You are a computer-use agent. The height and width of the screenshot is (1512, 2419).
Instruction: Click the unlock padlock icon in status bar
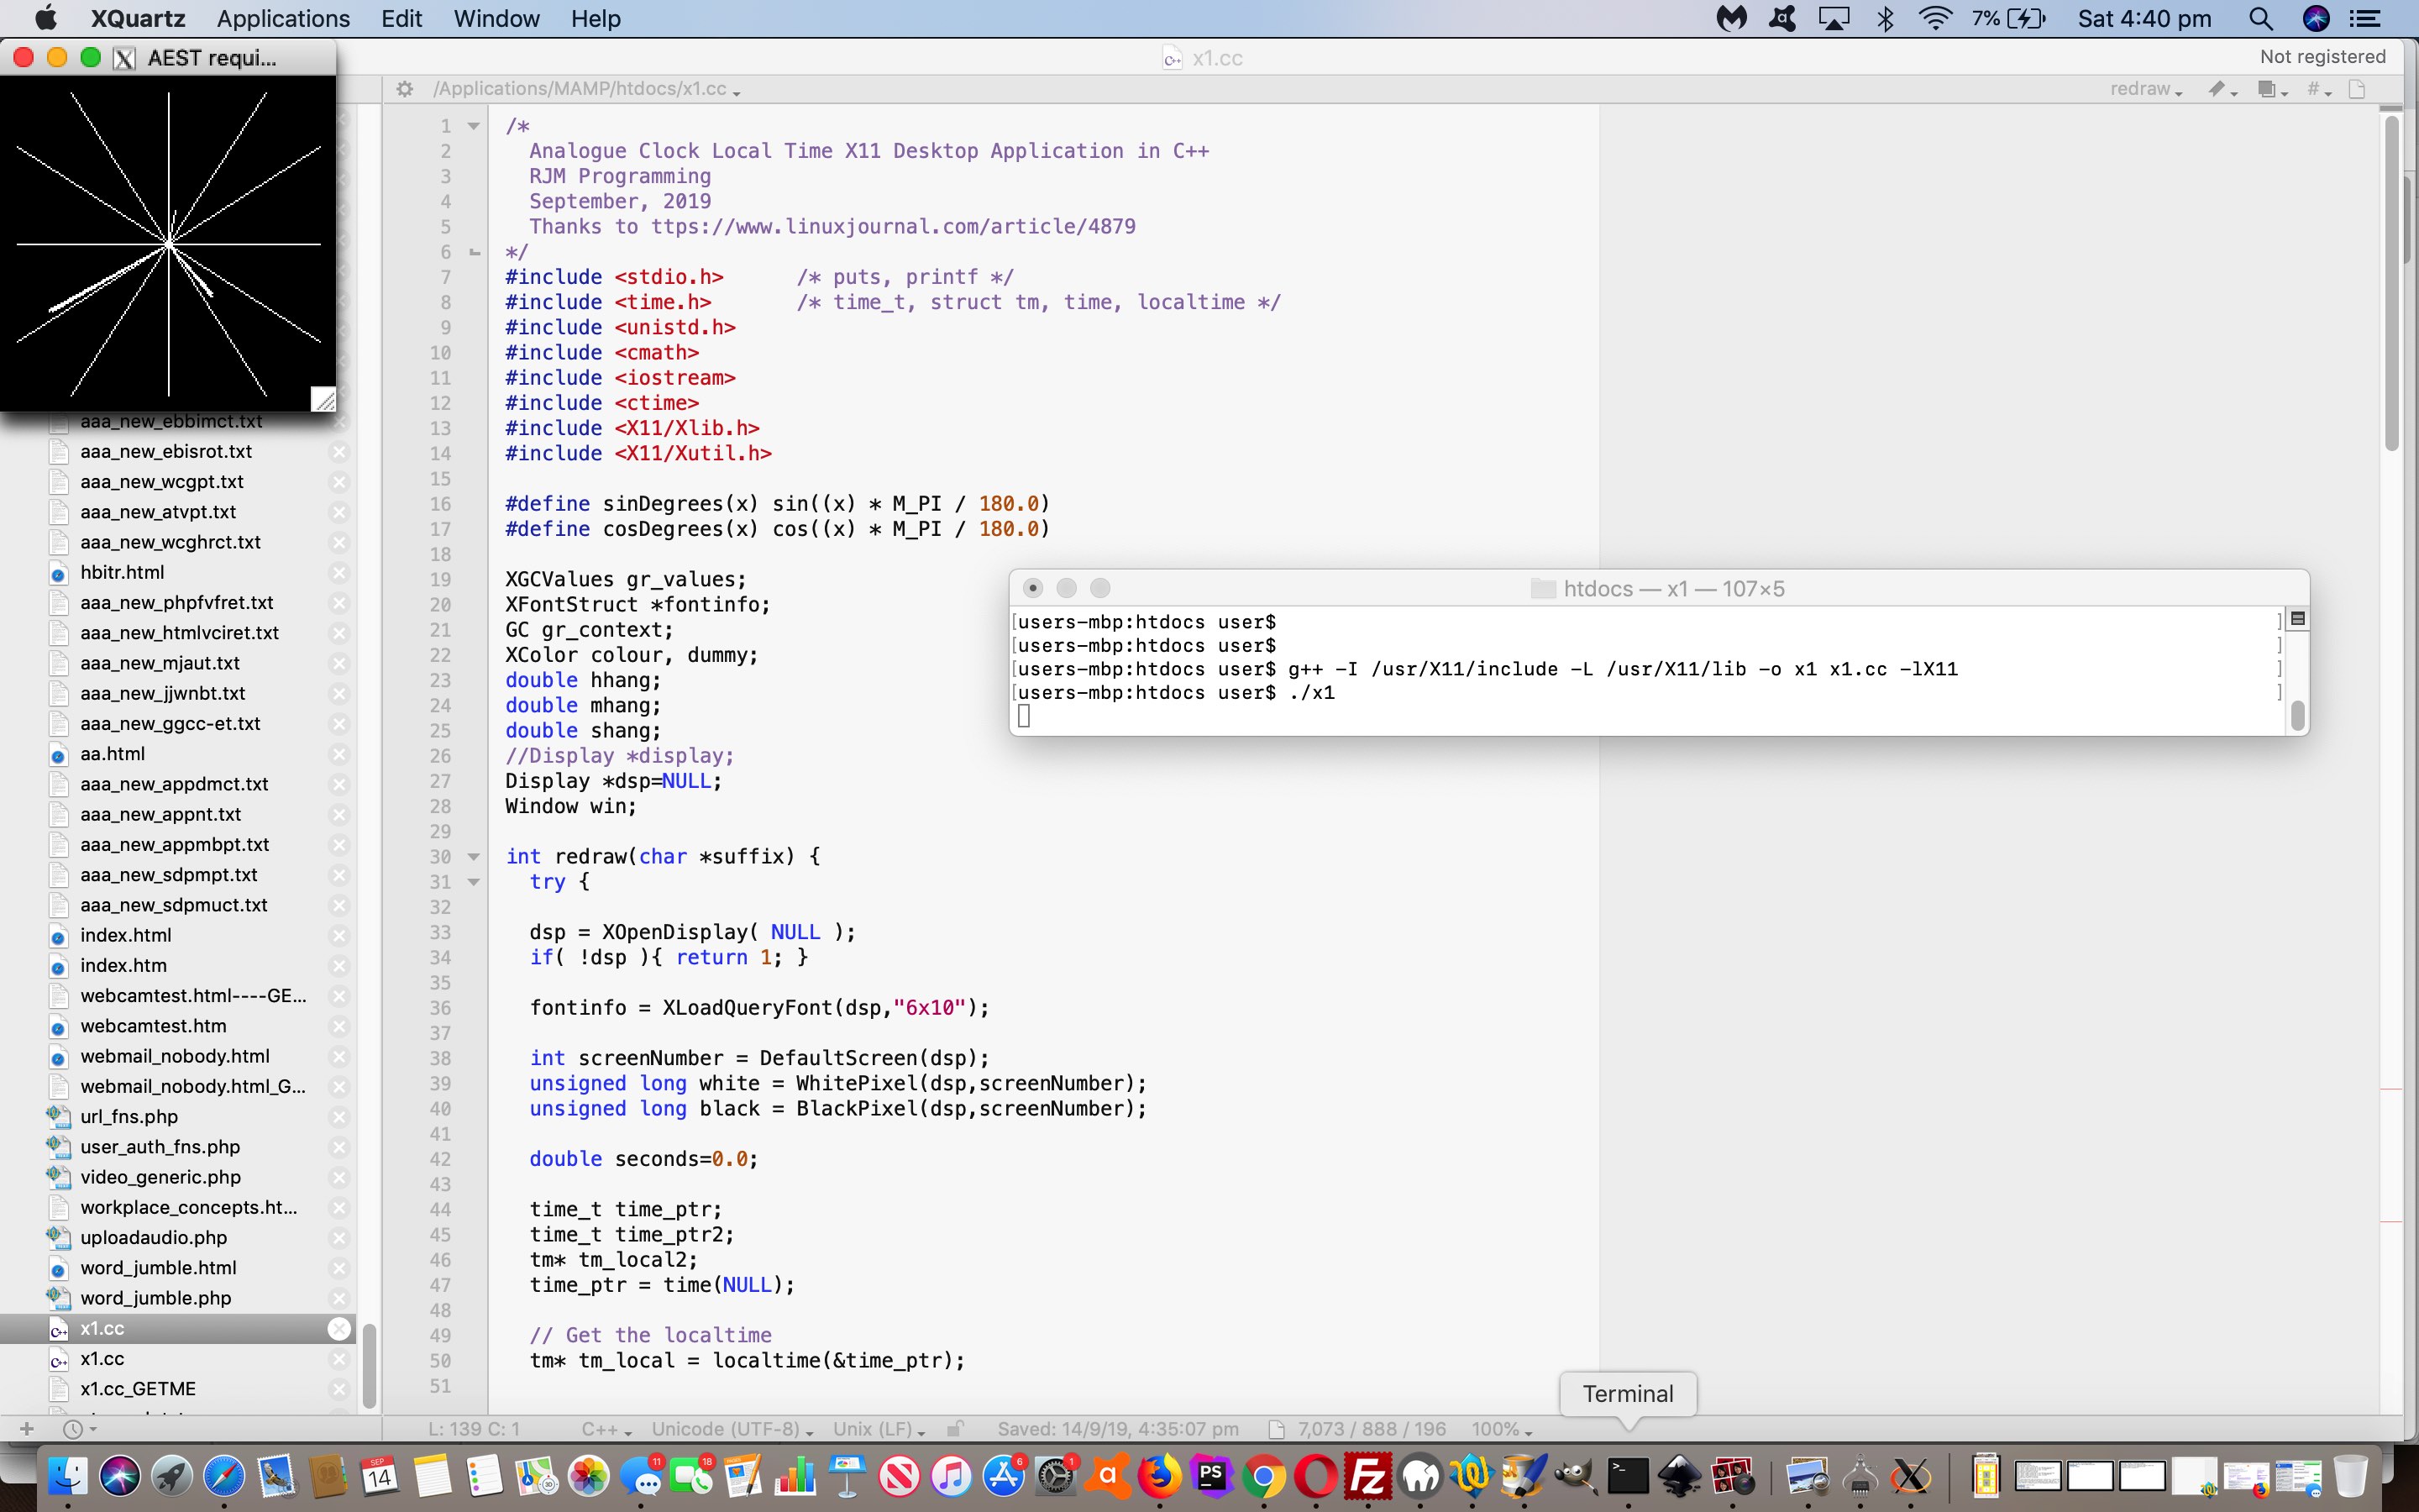coord(956,1429)
